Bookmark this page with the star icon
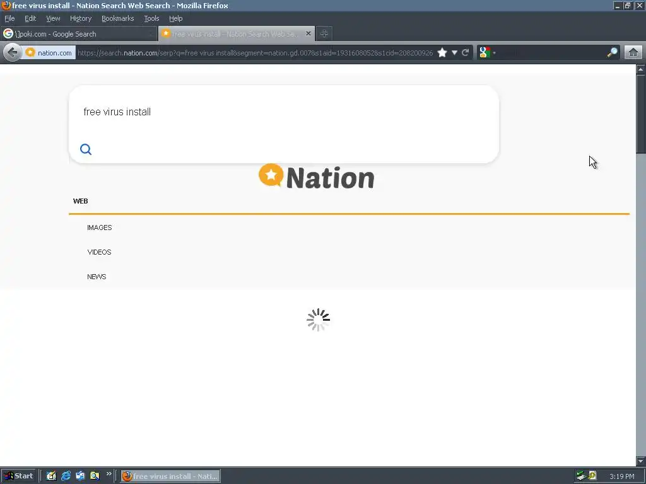The image size is (646, 484). 442,53
